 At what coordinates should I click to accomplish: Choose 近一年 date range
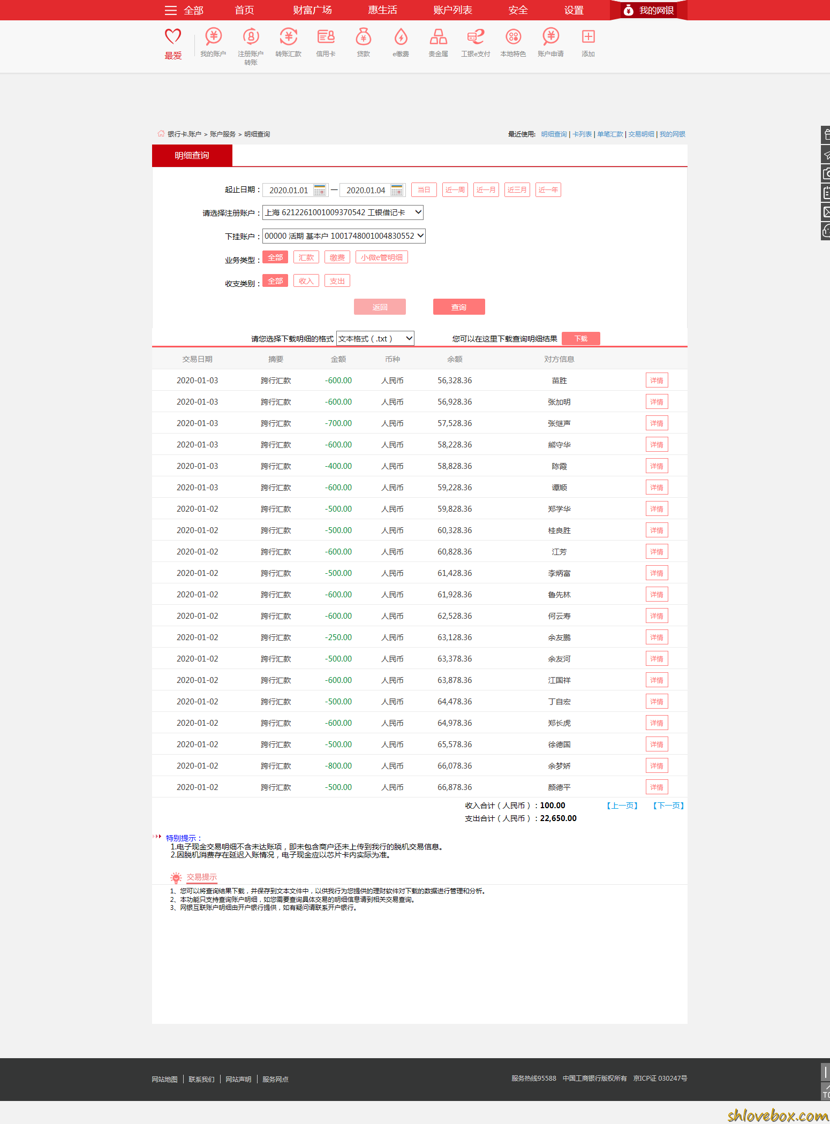click(x=548, y=190)
